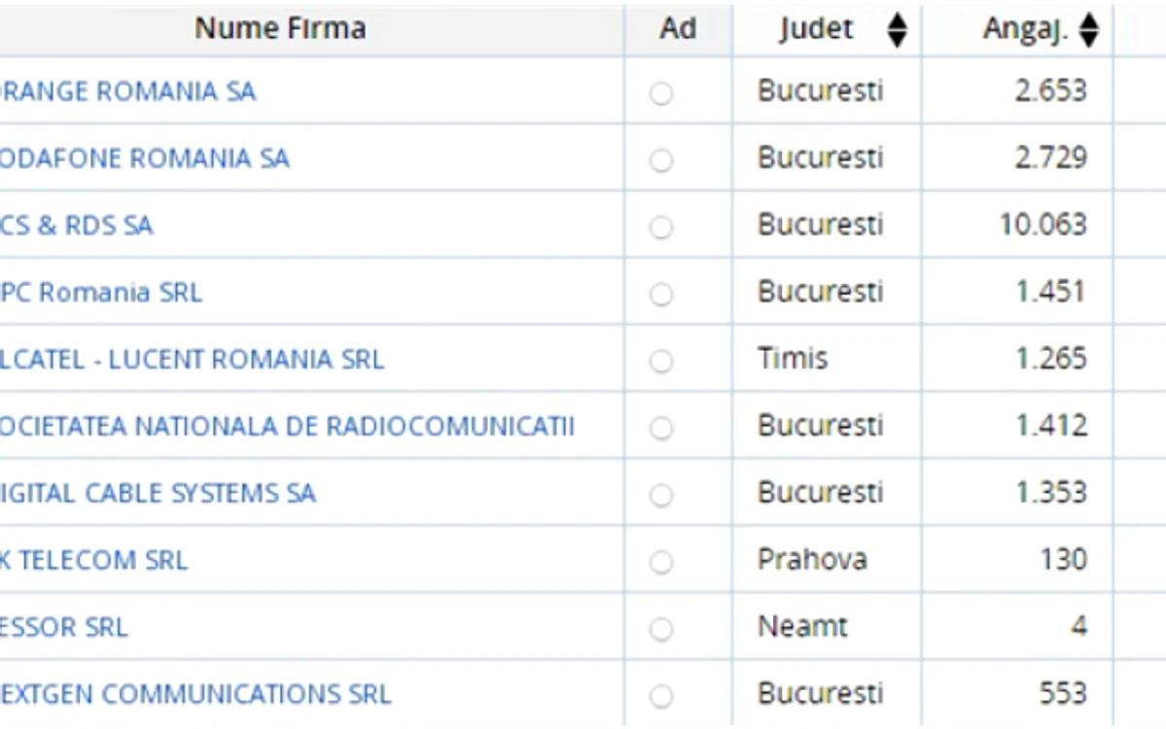Open ALCATEL - LUCENT ROMANIA SRL link
The height and width of the screenshot is (729, 1166).
tap(192, 360)
